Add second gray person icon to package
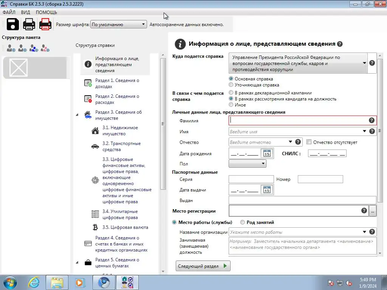Image resolution: width=387 pixels, height=290 pixels. point(22,48)
